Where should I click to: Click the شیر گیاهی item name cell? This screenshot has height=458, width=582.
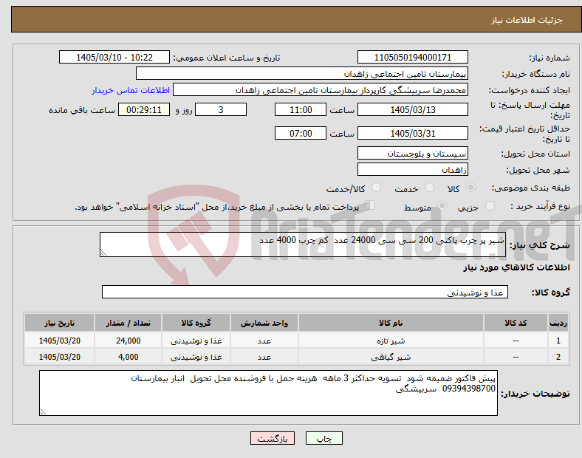(x=391, y=357)
